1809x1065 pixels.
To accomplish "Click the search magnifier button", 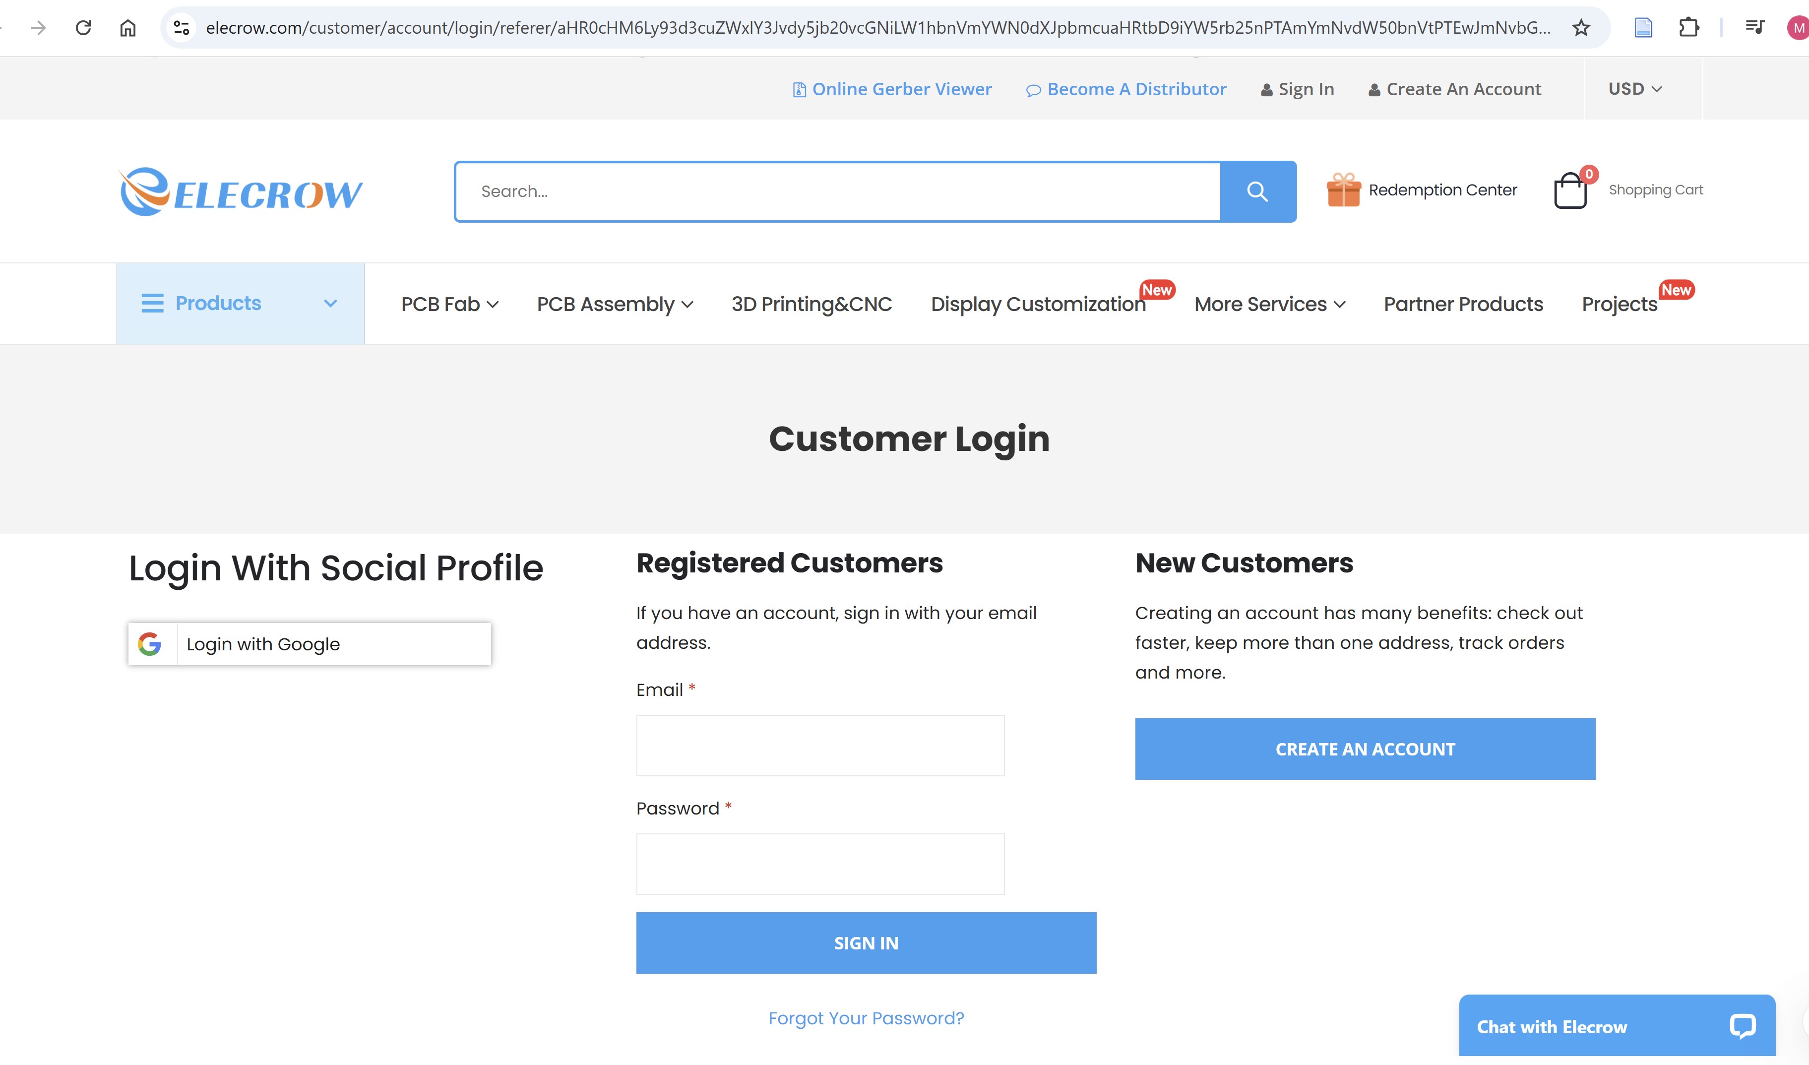I will pos(1257,191).
